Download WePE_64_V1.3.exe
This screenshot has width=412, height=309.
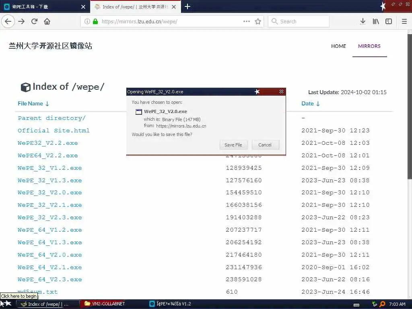(49, 242)
